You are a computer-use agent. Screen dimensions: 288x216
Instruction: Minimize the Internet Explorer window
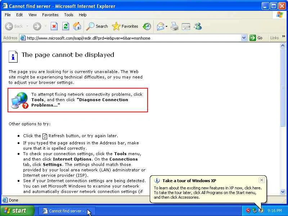(x=265, y=6)
